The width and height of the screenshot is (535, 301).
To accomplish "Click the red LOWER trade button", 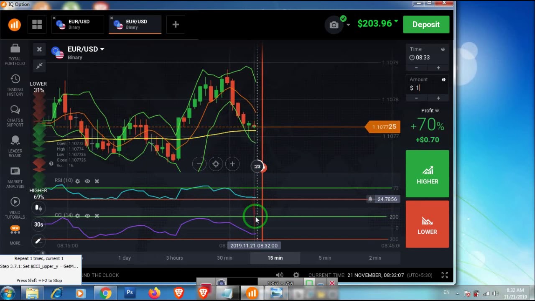I will tap(427, 224).
